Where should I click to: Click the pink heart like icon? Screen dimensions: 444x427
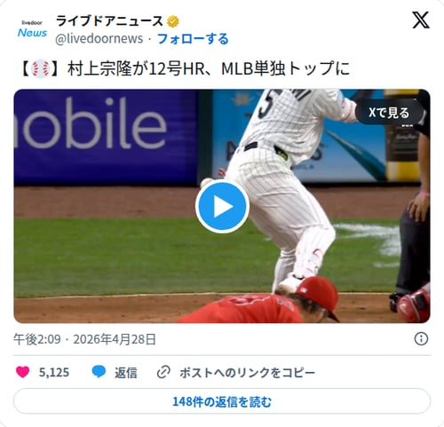pos(22,372)
